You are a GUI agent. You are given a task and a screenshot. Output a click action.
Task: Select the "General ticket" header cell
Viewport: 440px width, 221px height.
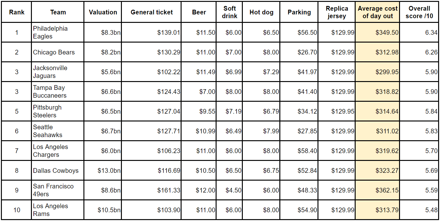152,13
